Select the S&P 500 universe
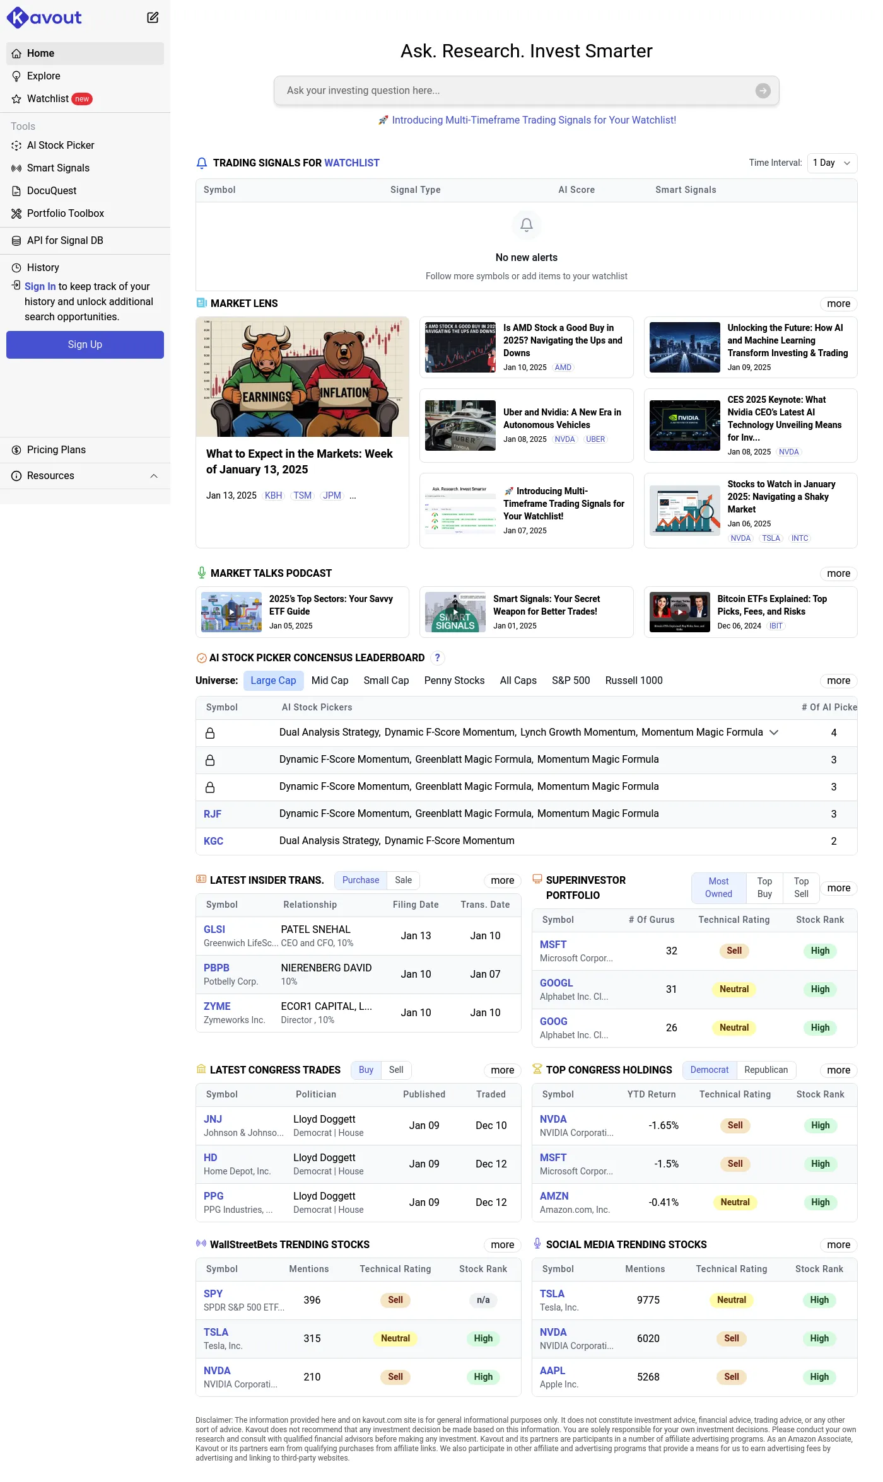 [571, 681]
